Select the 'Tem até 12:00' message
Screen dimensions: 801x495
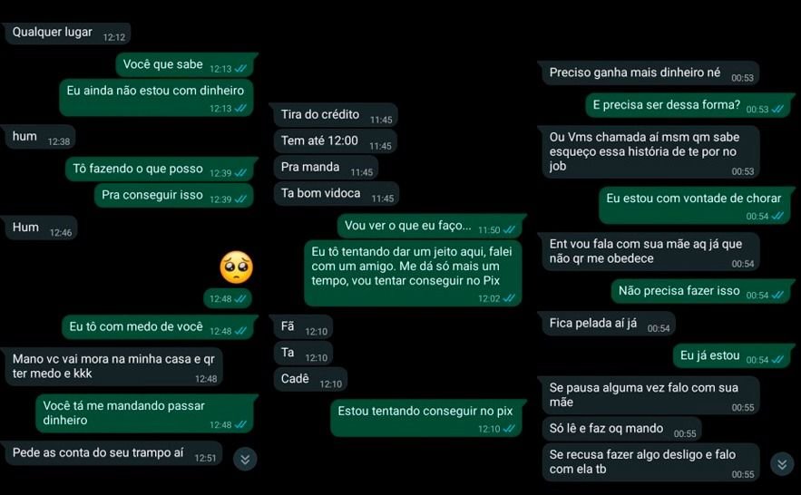coord(335,141)
